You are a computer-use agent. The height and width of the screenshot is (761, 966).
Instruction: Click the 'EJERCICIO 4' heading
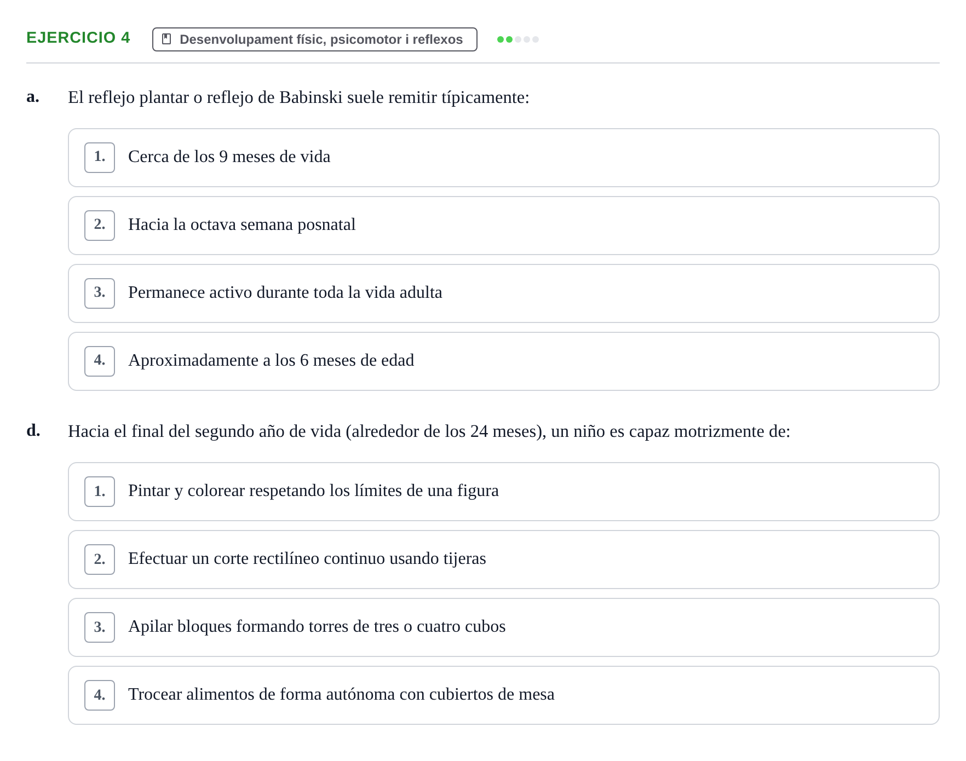78,37
